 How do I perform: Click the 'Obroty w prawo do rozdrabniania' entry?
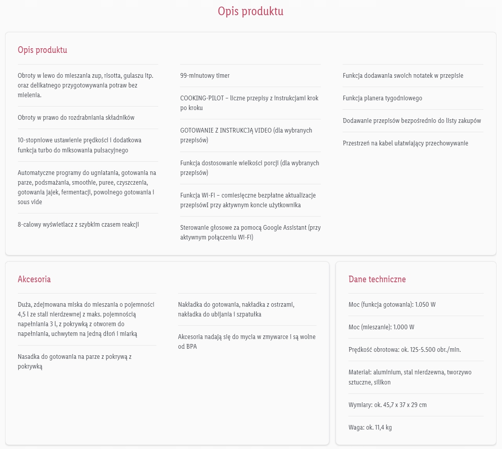76,117
